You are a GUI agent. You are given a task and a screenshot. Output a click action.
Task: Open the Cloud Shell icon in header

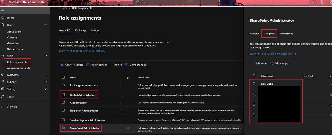(313, 2)
